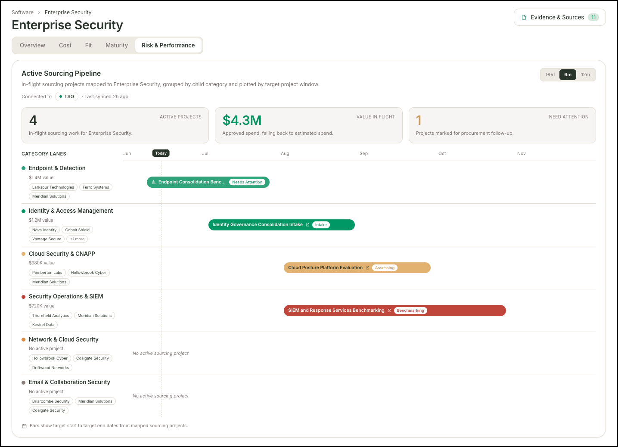
Task: Select the Endpoint & Detection lane title
Action: (57, 168)
